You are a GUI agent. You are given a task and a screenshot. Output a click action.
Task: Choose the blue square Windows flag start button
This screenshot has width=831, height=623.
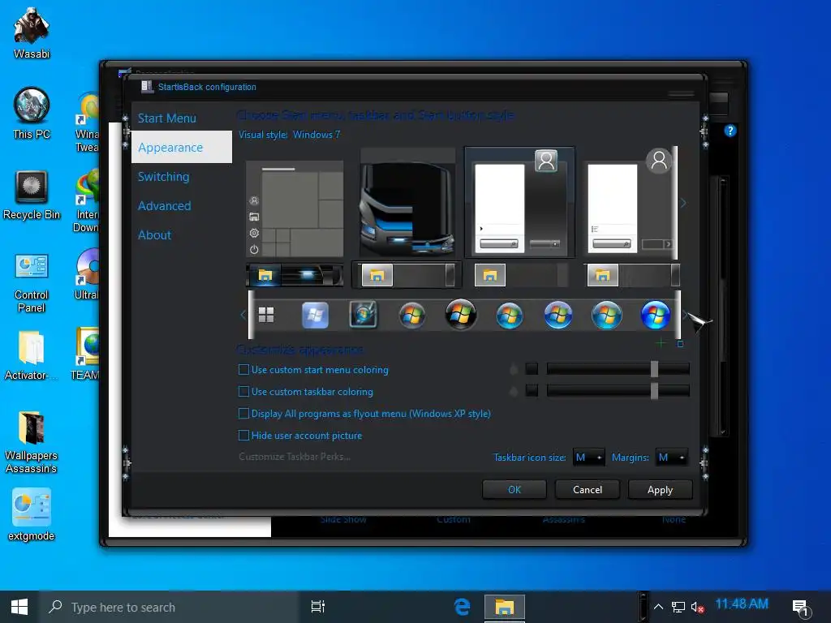[x=315, y=316]
